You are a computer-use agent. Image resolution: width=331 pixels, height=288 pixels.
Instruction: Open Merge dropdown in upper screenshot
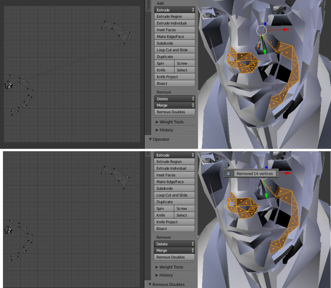coord(175,105)
